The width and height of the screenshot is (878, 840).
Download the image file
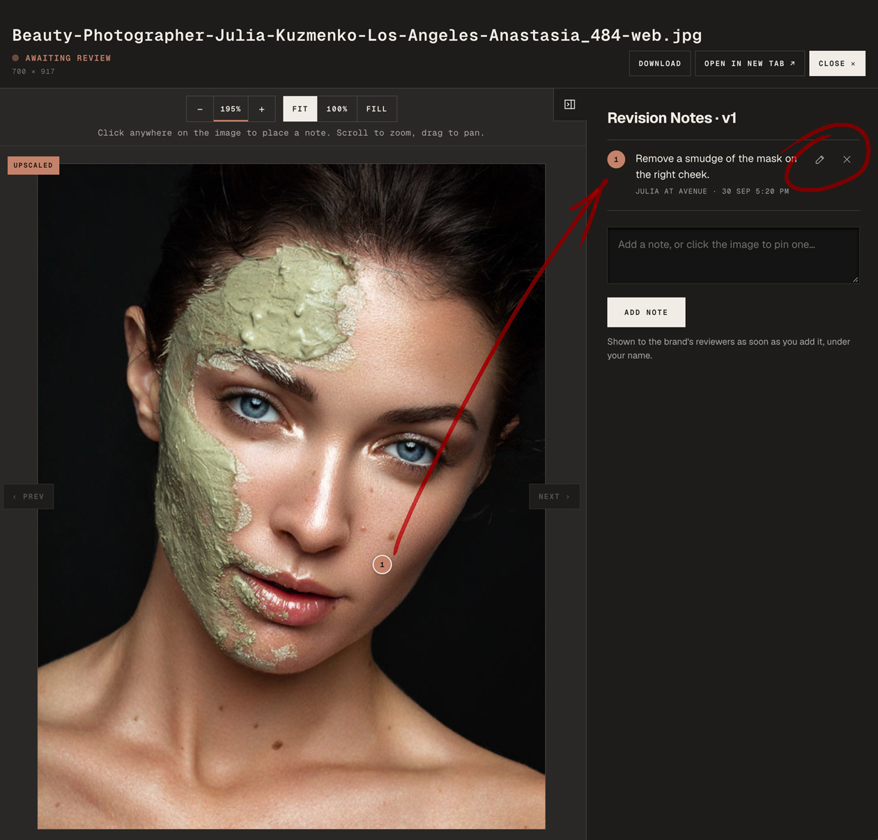pyautogui.click(x=660, y=63)
